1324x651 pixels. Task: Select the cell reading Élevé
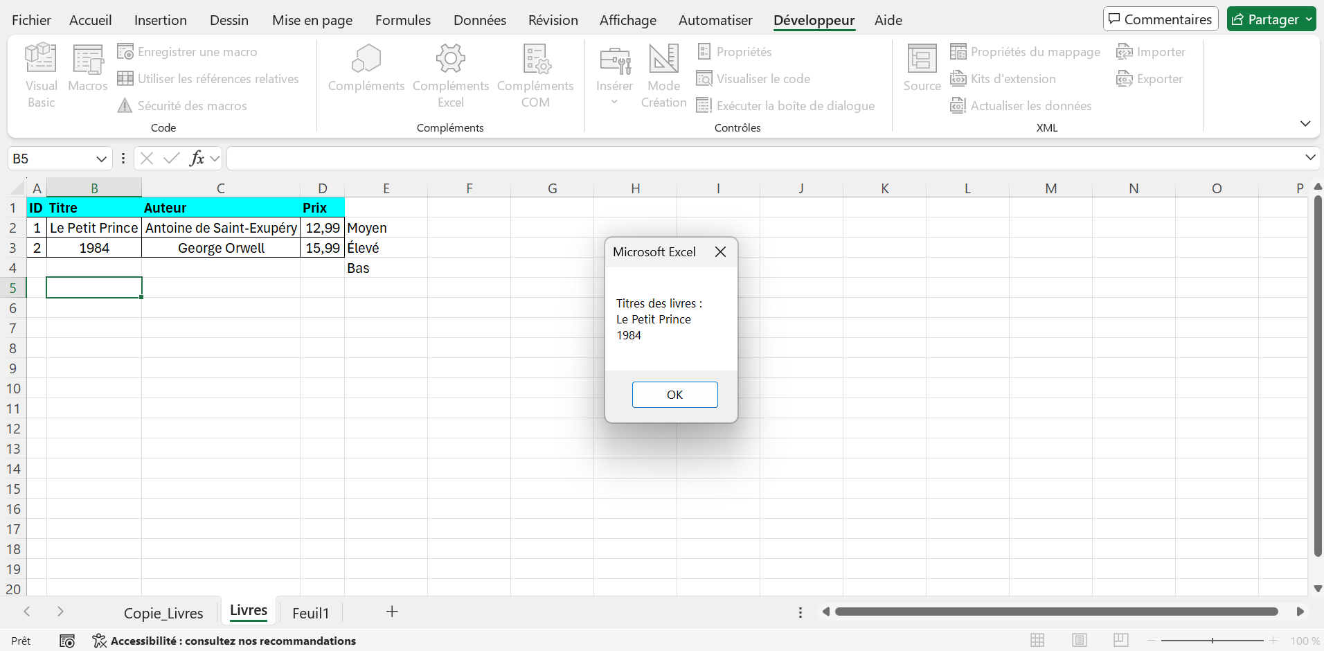386,248
